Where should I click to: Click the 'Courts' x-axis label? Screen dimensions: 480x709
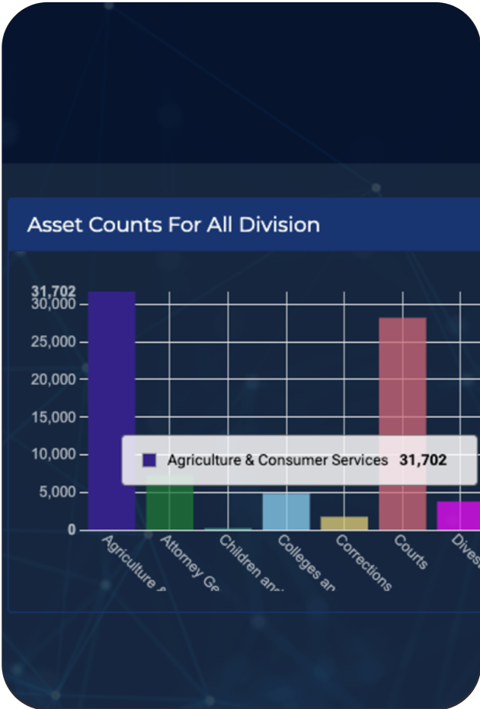(x=411, y=552)
